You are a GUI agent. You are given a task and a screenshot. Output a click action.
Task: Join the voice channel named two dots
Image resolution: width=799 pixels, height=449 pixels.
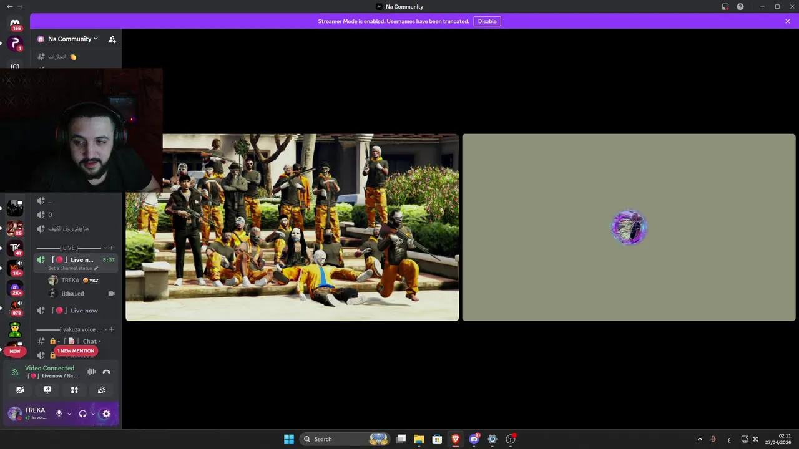click(x=76, y=201)
